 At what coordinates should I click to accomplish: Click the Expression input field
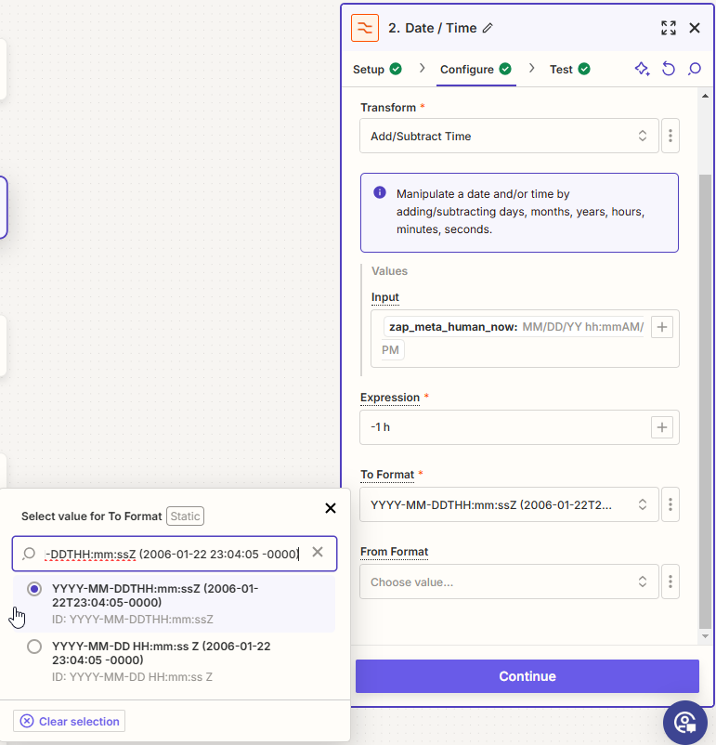tap(501, 427)
